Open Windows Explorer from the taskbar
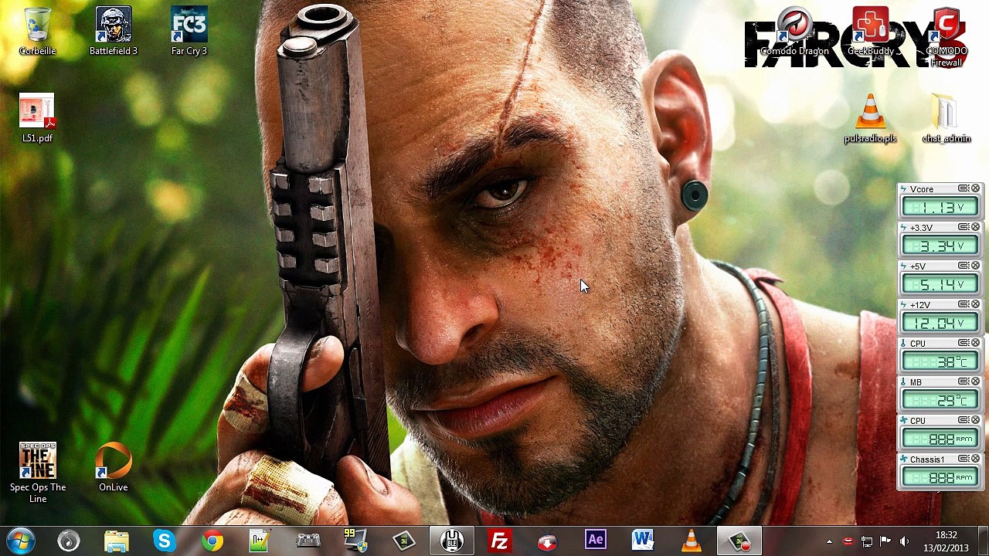Viewport: 989px width, 556px height. click(117, 541)
